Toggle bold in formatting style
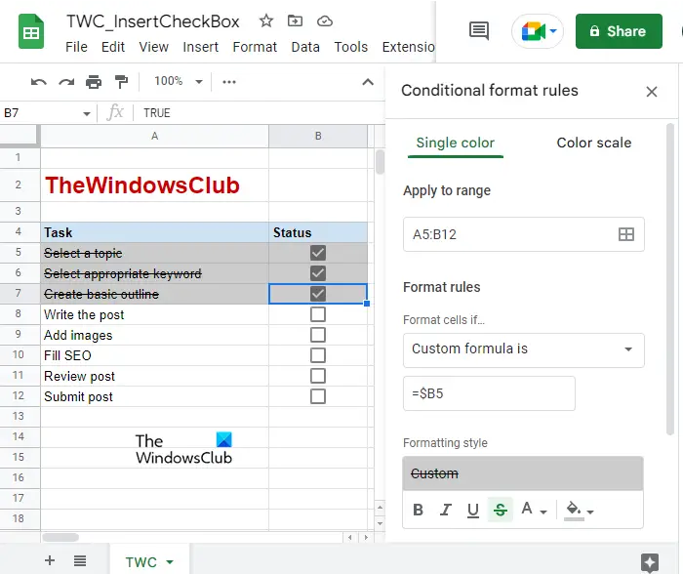683x574 pixels. [x=419, y=510]
